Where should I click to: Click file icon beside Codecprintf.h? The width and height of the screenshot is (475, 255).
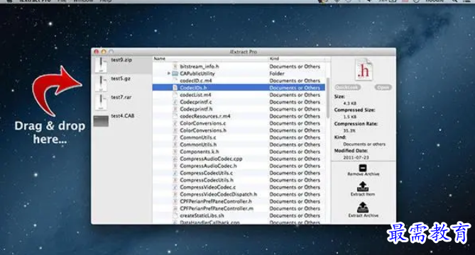point(175,109)
